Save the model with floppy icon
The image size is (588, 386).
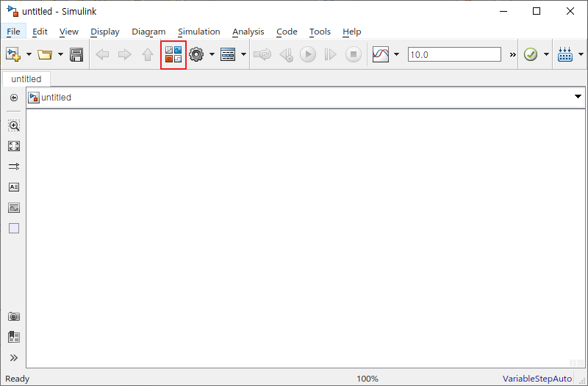pos(76,54)
